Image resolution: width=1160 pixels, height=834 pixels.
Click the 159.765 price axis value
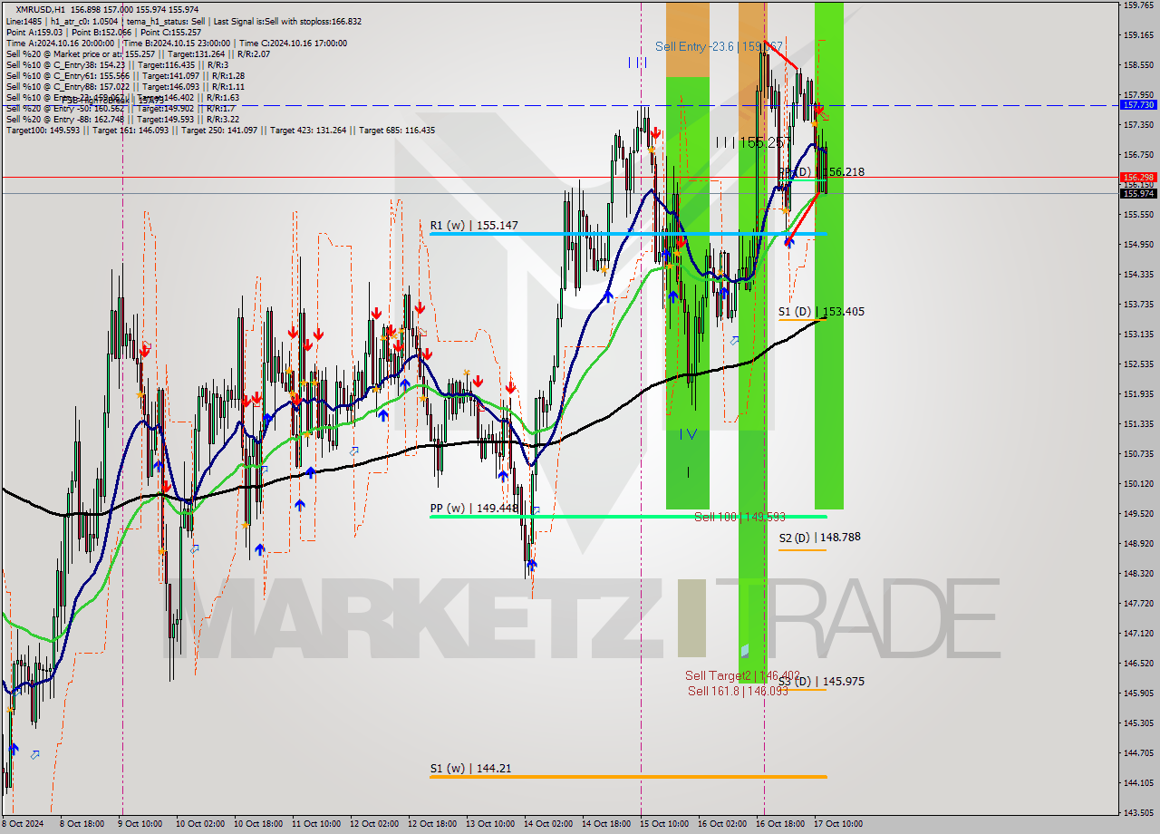click(x=1139, y=5)
